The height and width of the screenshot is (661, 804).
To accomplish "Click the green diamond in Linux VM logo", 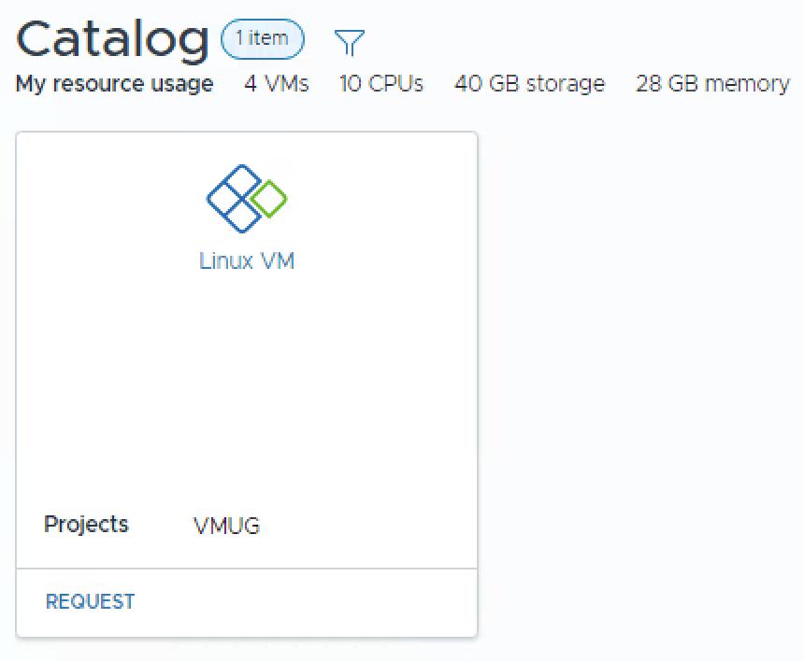I will click(269, 199).
